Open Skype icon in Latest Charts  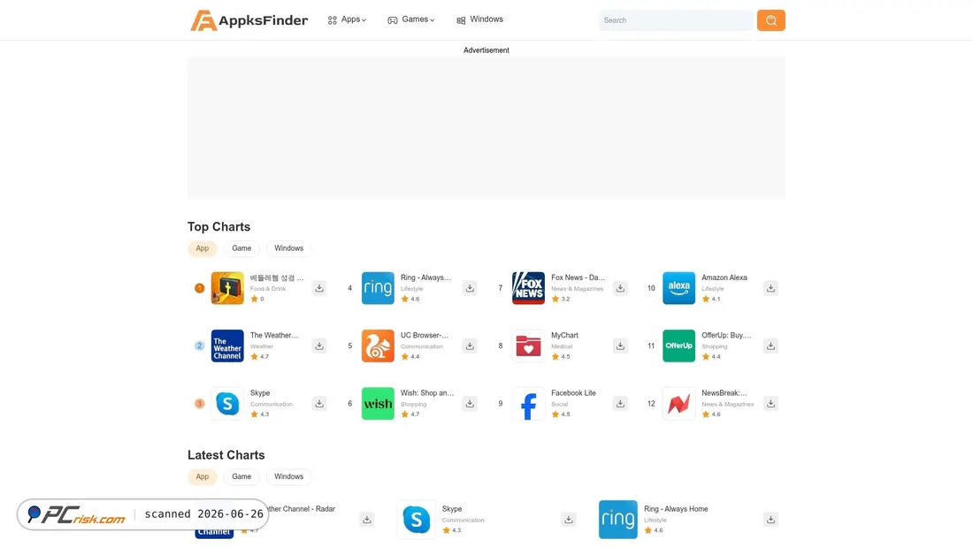coord(417,519)
